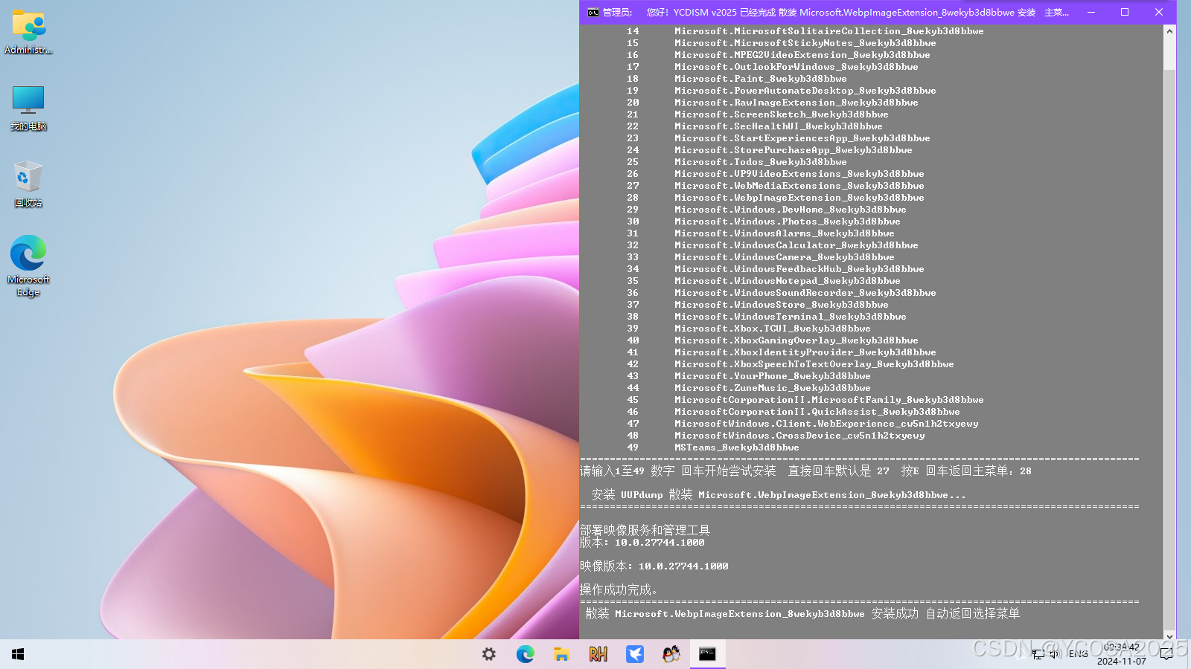Open the taskbar clock showing 2024-11-07
The width and height of the screenshot is (1191, 669).
coord(1122,654)
